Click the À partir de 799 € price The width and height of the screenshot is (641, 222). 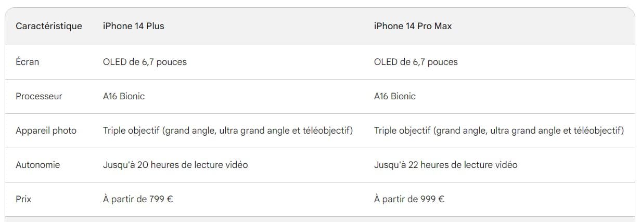[x=138, y=199]
